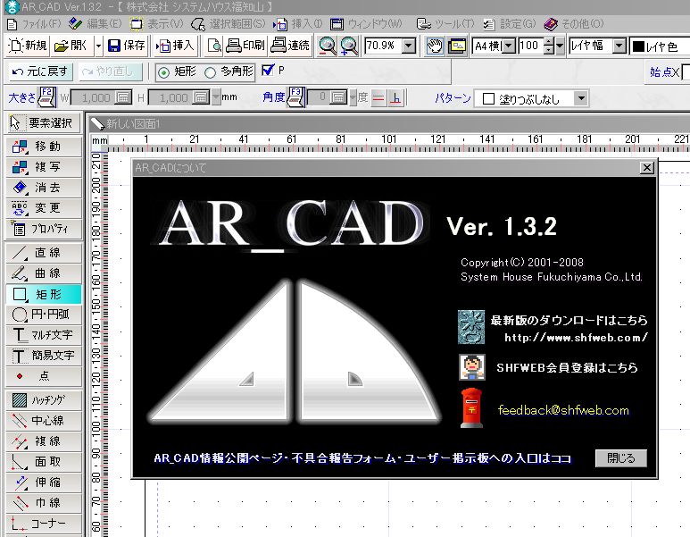Select the 巾線 width line tool

point(44,503)
